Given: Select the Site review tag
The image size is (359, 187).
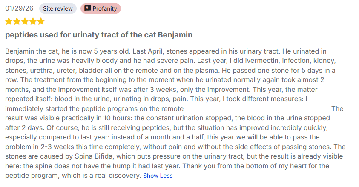Looking at the screenshot, I should pos(57,8).
